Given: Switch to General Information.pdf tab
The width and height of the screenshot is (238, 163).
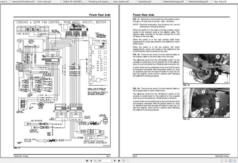Looking at the screenshot, I should [23, 2].
